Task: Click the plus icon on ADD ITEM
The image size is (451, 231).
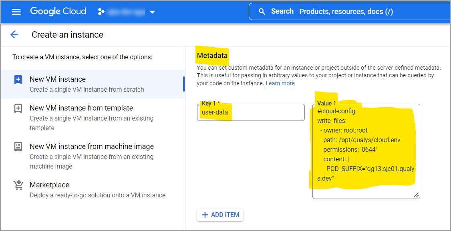Action: pyautogui.click(x=205, y=215)
